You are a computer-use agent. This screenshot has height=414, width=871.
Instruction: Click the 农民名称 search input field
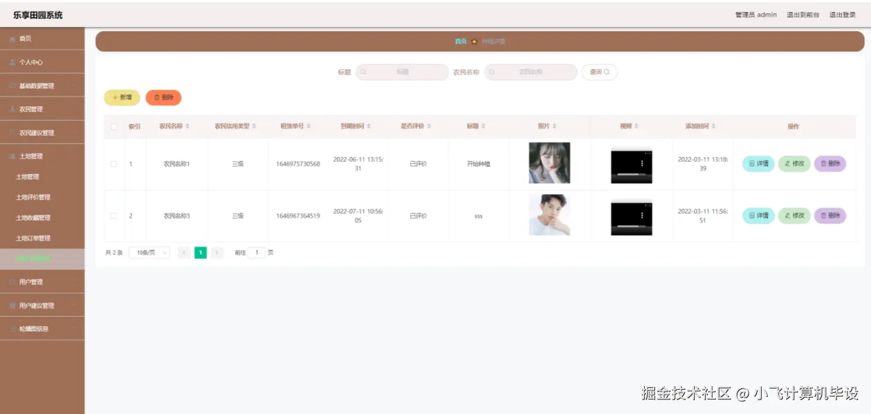tap(531, 72)
